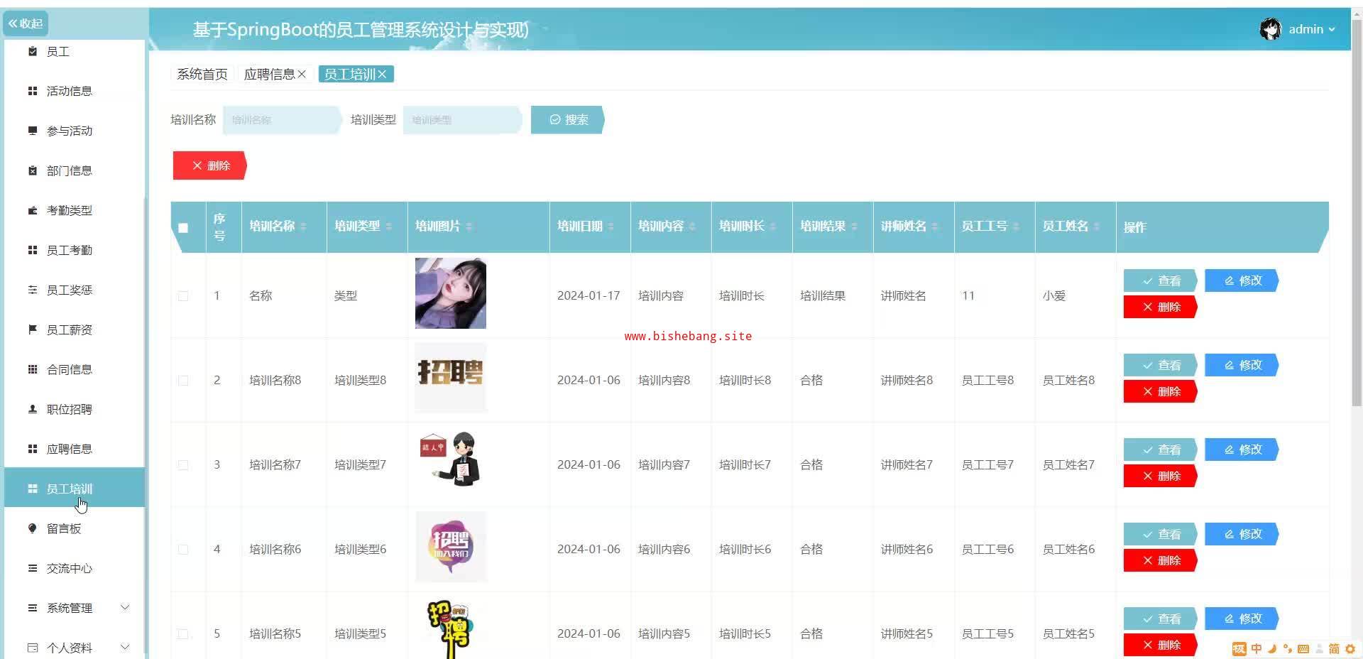The image size is (1363, 659).
Task: Click the 员工薪资 flag icon
Action: [32, 329]
